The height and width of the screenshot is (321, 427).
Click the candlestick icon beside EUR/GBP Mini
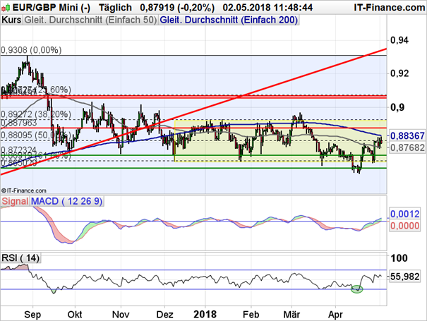[x=6, y=7]
